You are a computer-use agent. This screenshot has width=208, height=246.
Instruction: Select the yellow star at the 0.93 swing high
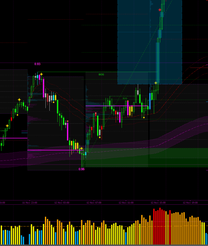click(41, 74)
